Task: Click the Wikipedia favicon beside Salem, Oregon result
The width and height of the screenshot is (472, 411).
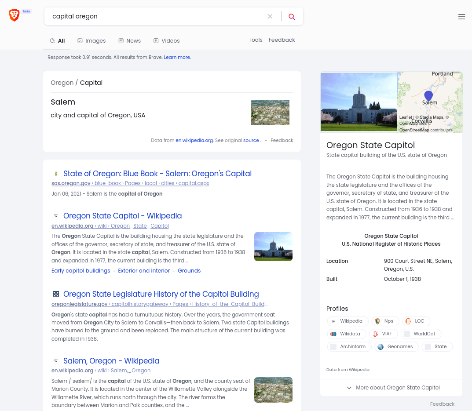Action: [56, 361]
